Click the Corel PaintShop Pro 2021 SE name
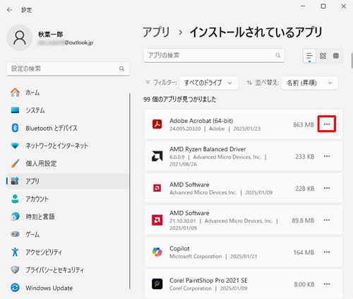Screen dimensions: 353x299 pyautogui.click(x=208, y=281)
